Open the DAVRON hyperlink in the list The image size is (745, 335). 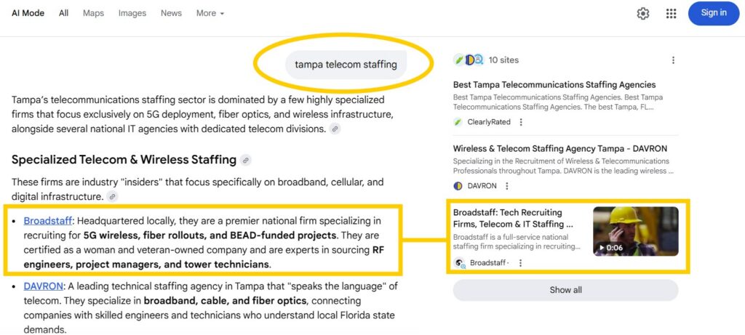(43, 286)
